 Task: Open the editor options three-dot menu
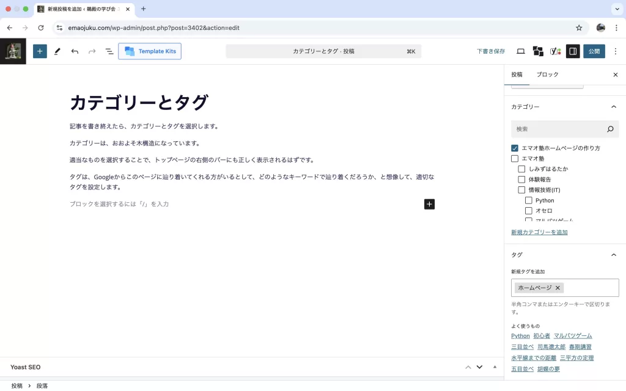tap(616, 51)
